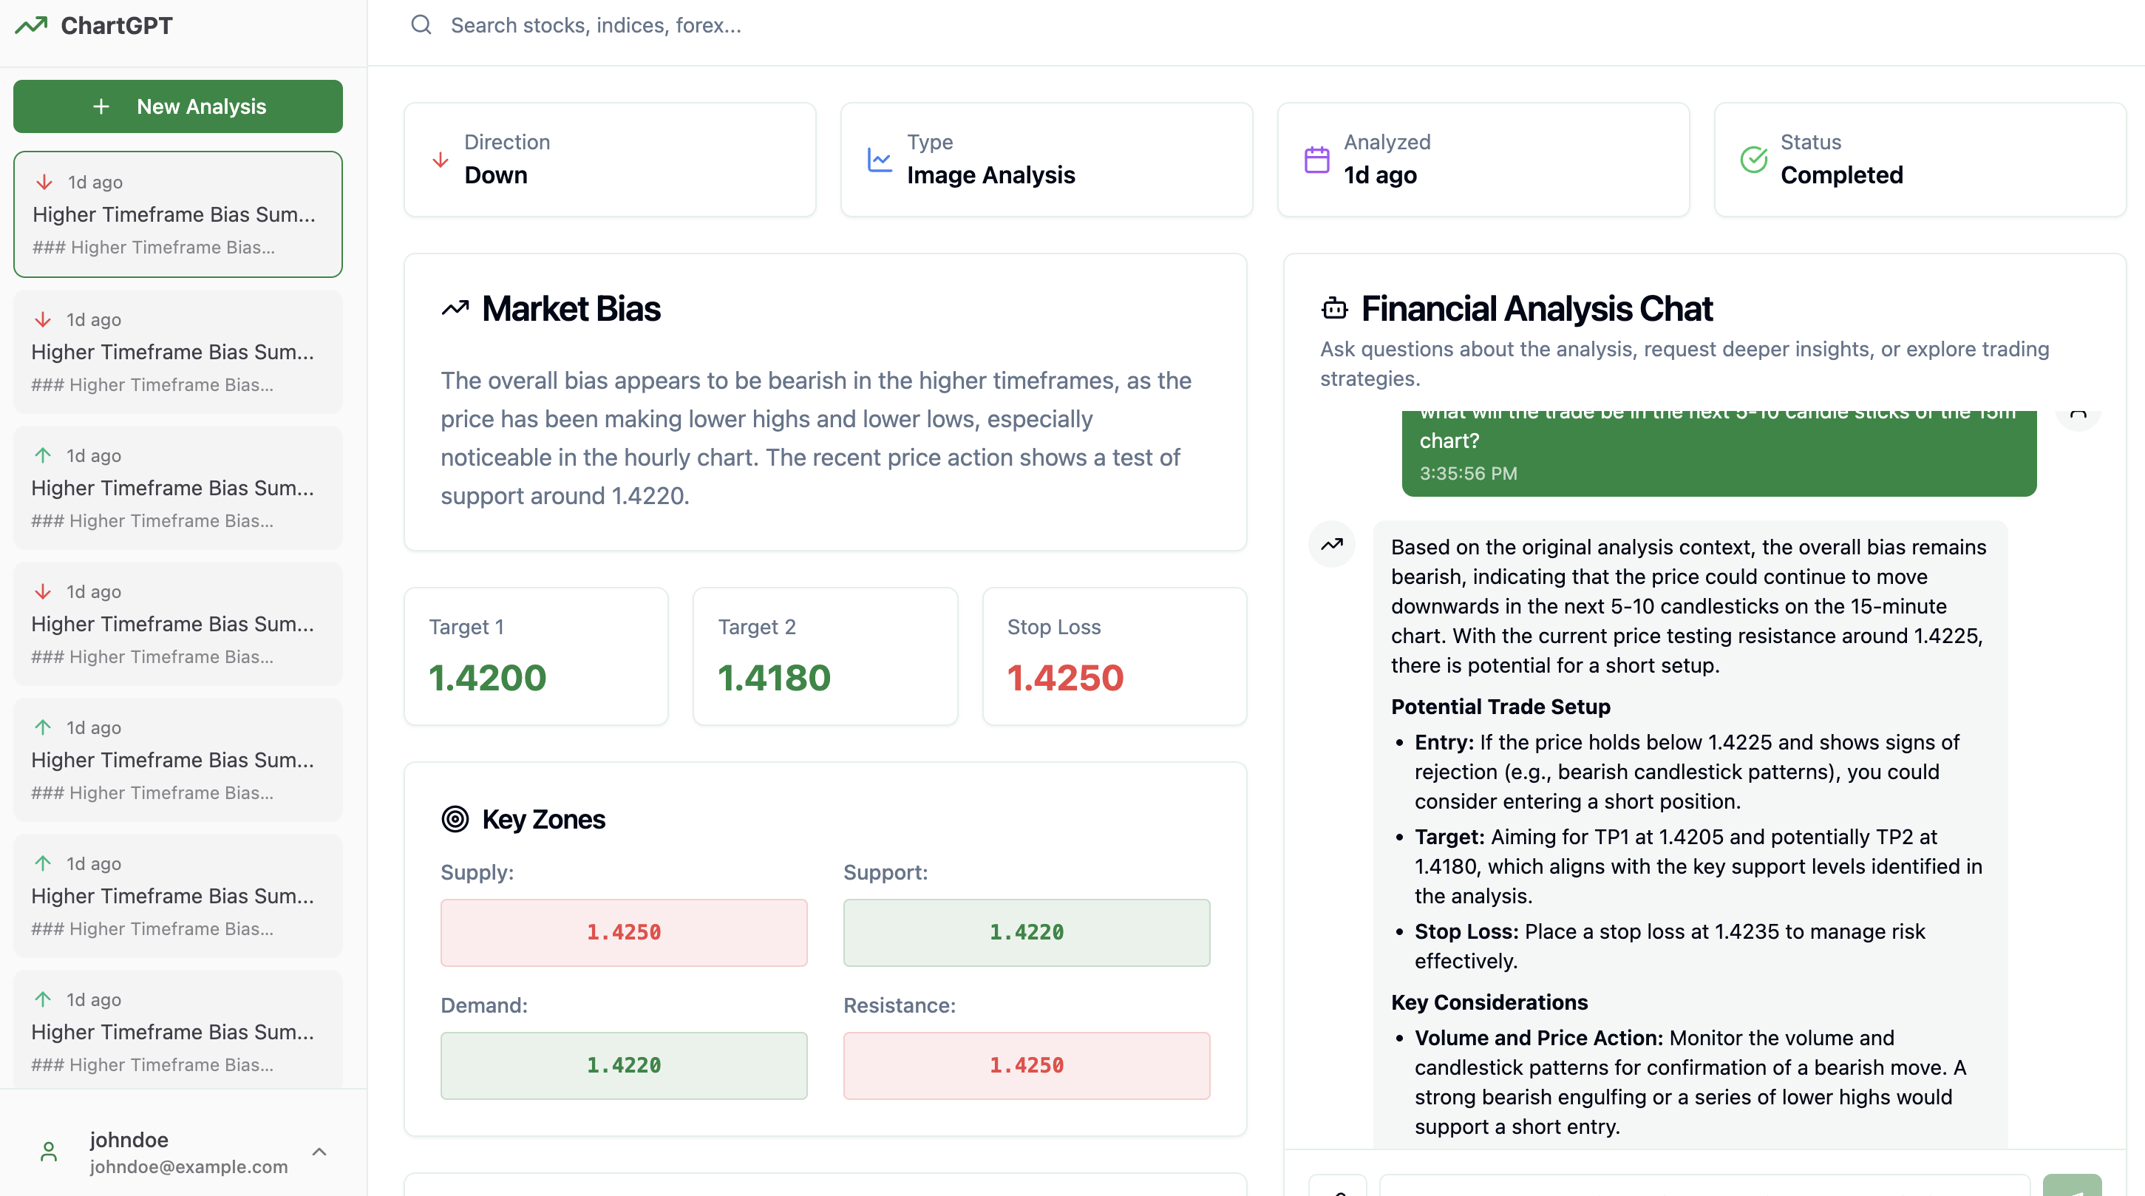Click the green send icon in the chat box

[2073, 1189]
